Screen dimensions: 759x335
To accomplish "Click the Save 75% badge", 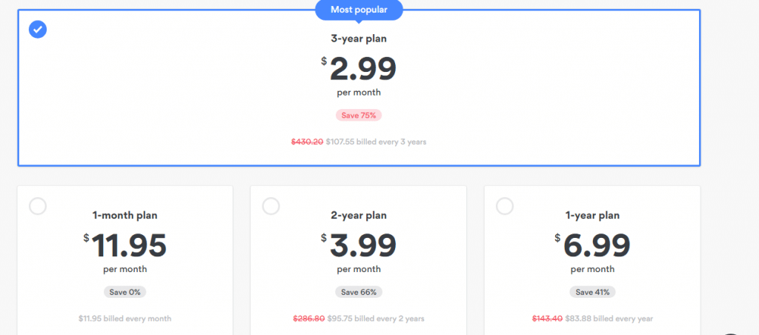I will [359, 115].
